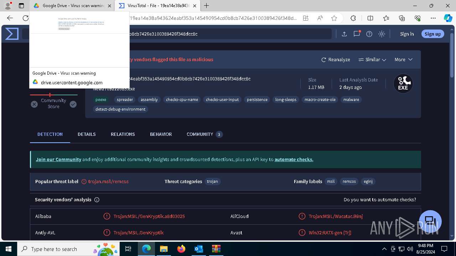Image resolution: width=456 pixels, height=256 pixels.
Task: Select the RELATIONS tab
Action: pyautogui.click(x=123, y=134)
